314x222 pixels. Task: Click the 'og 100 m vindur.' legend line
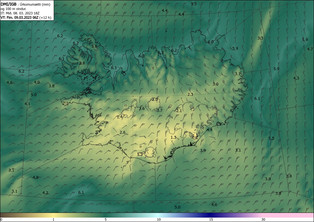(x=14, y=9)
